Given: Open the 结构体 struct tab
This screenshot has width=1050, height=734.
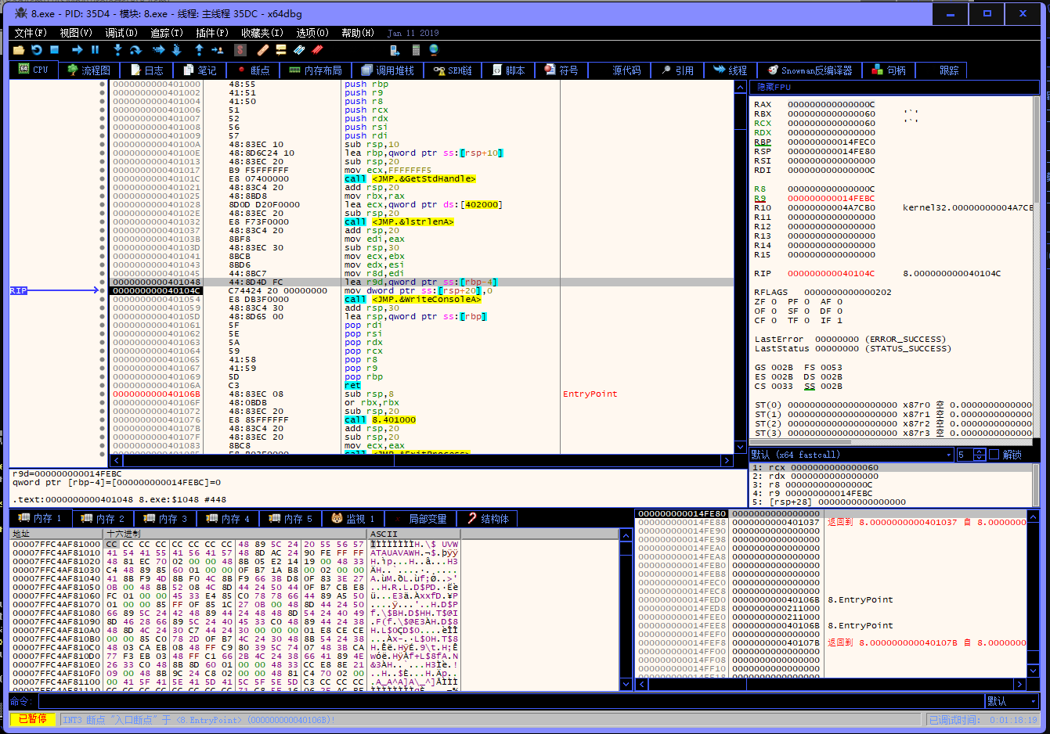Looking at the screenshot, I should coord(488,518).
